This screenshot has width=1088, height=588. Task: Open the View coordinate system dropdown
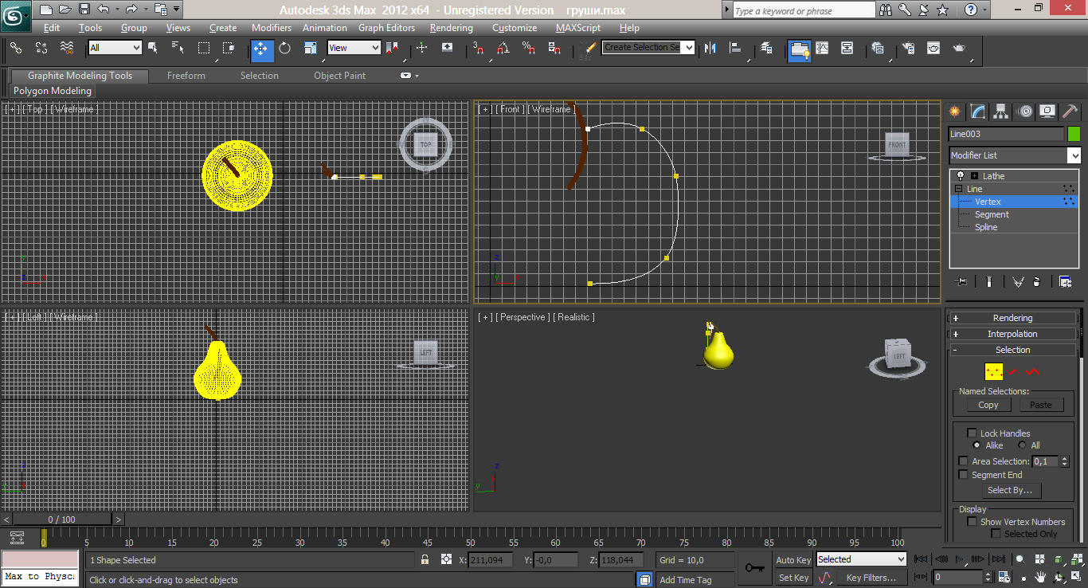tap(354, 48)
